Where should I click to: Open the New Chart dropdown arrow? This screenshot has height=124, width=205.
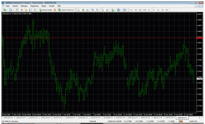pyautogui.click(x=7, y=10)
